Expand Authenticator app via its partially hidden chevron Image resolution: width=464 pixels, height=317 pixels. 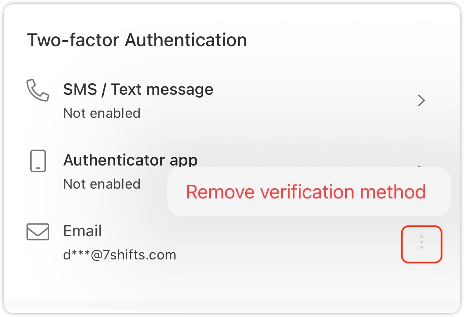tap(420, 166)
